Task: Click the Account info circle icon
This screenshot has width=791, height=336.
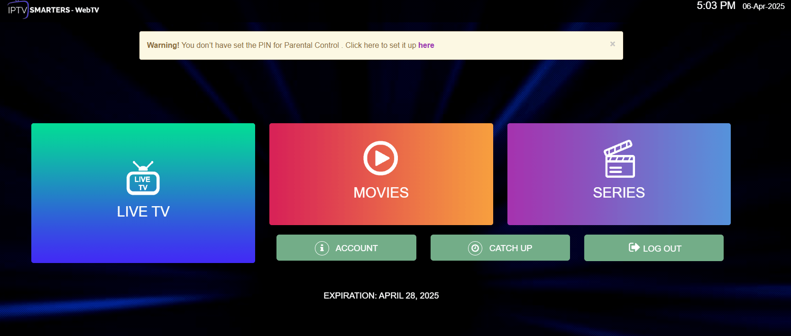Action: point(322,248)
